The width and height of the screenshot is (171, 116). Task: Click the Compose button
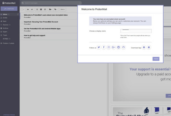pyautogui.click(x=9, y=9)
